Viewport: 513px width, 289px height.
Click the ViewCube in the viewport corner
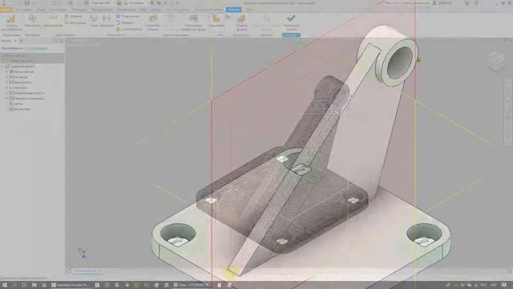point(496,61)
